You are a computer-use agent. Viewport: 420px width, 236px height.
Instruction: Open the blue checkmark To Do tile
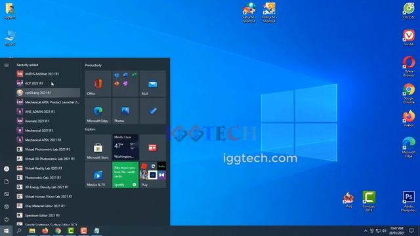pyautogui.click(x=153, y=111)
